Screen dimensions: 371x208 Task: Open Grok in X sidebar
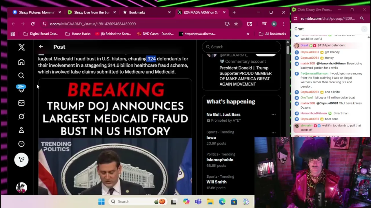pos(21,116)
